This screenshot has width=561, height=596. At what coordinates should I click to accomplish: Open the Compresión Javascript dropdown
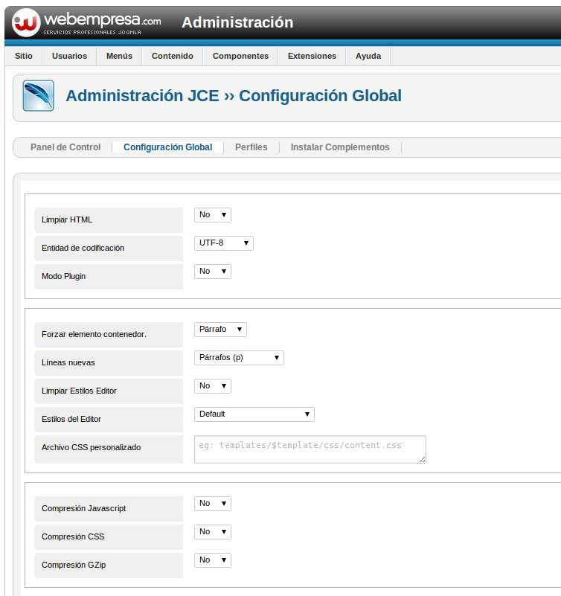pos(213,503)
